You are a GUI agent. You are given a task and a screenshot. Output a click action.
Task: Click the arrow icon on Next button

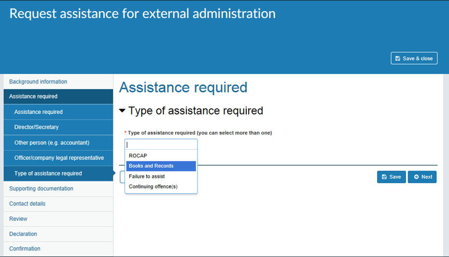(416, 177)
